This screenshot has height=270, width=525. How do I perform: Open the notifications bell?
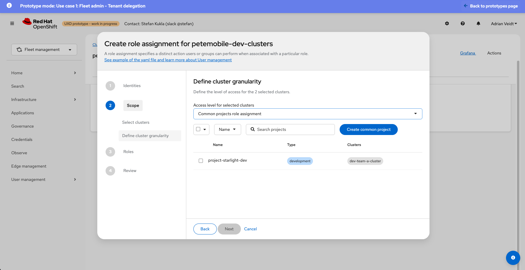478,23
